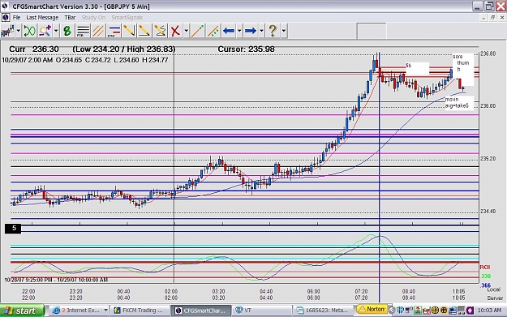The image size is (507, 317).
Task: Open the Study On menu
Action: click(93, 18)
